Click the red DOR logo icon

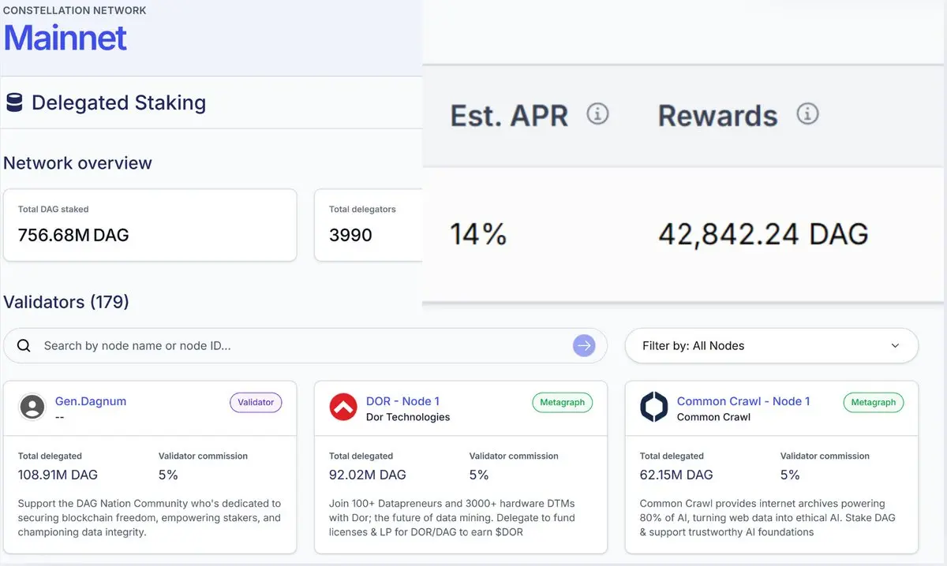coord(343,407)
